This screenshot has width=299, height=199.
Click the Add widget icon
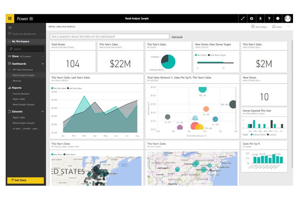[253, 27]
